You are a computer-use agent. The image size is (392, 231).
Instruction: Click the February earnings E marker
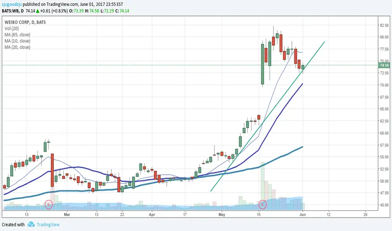[48, 205]
